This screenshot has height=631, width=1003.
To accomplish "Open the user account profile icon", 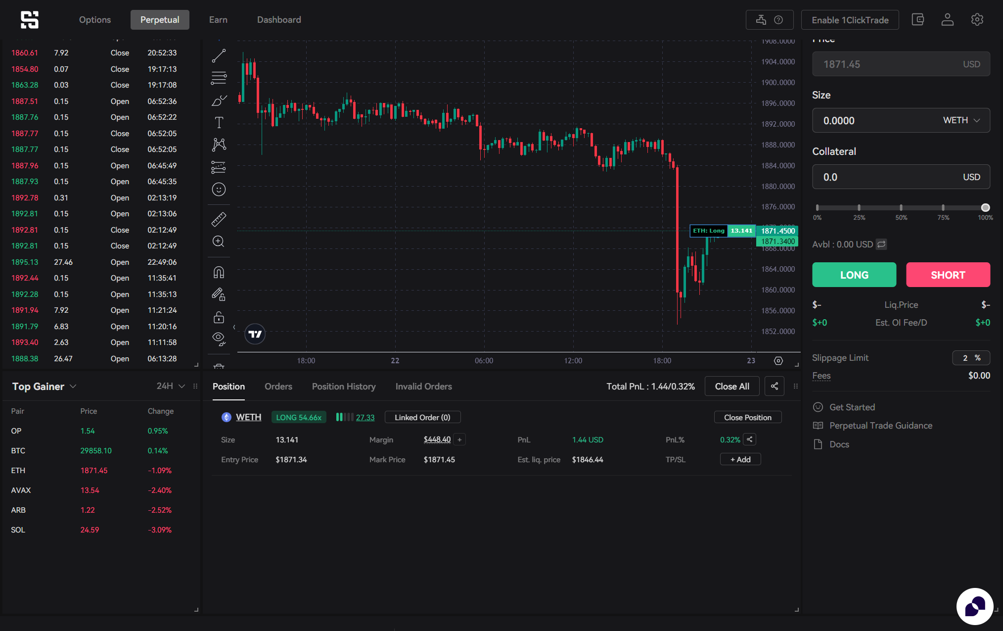I will click(x=948, y=20).
